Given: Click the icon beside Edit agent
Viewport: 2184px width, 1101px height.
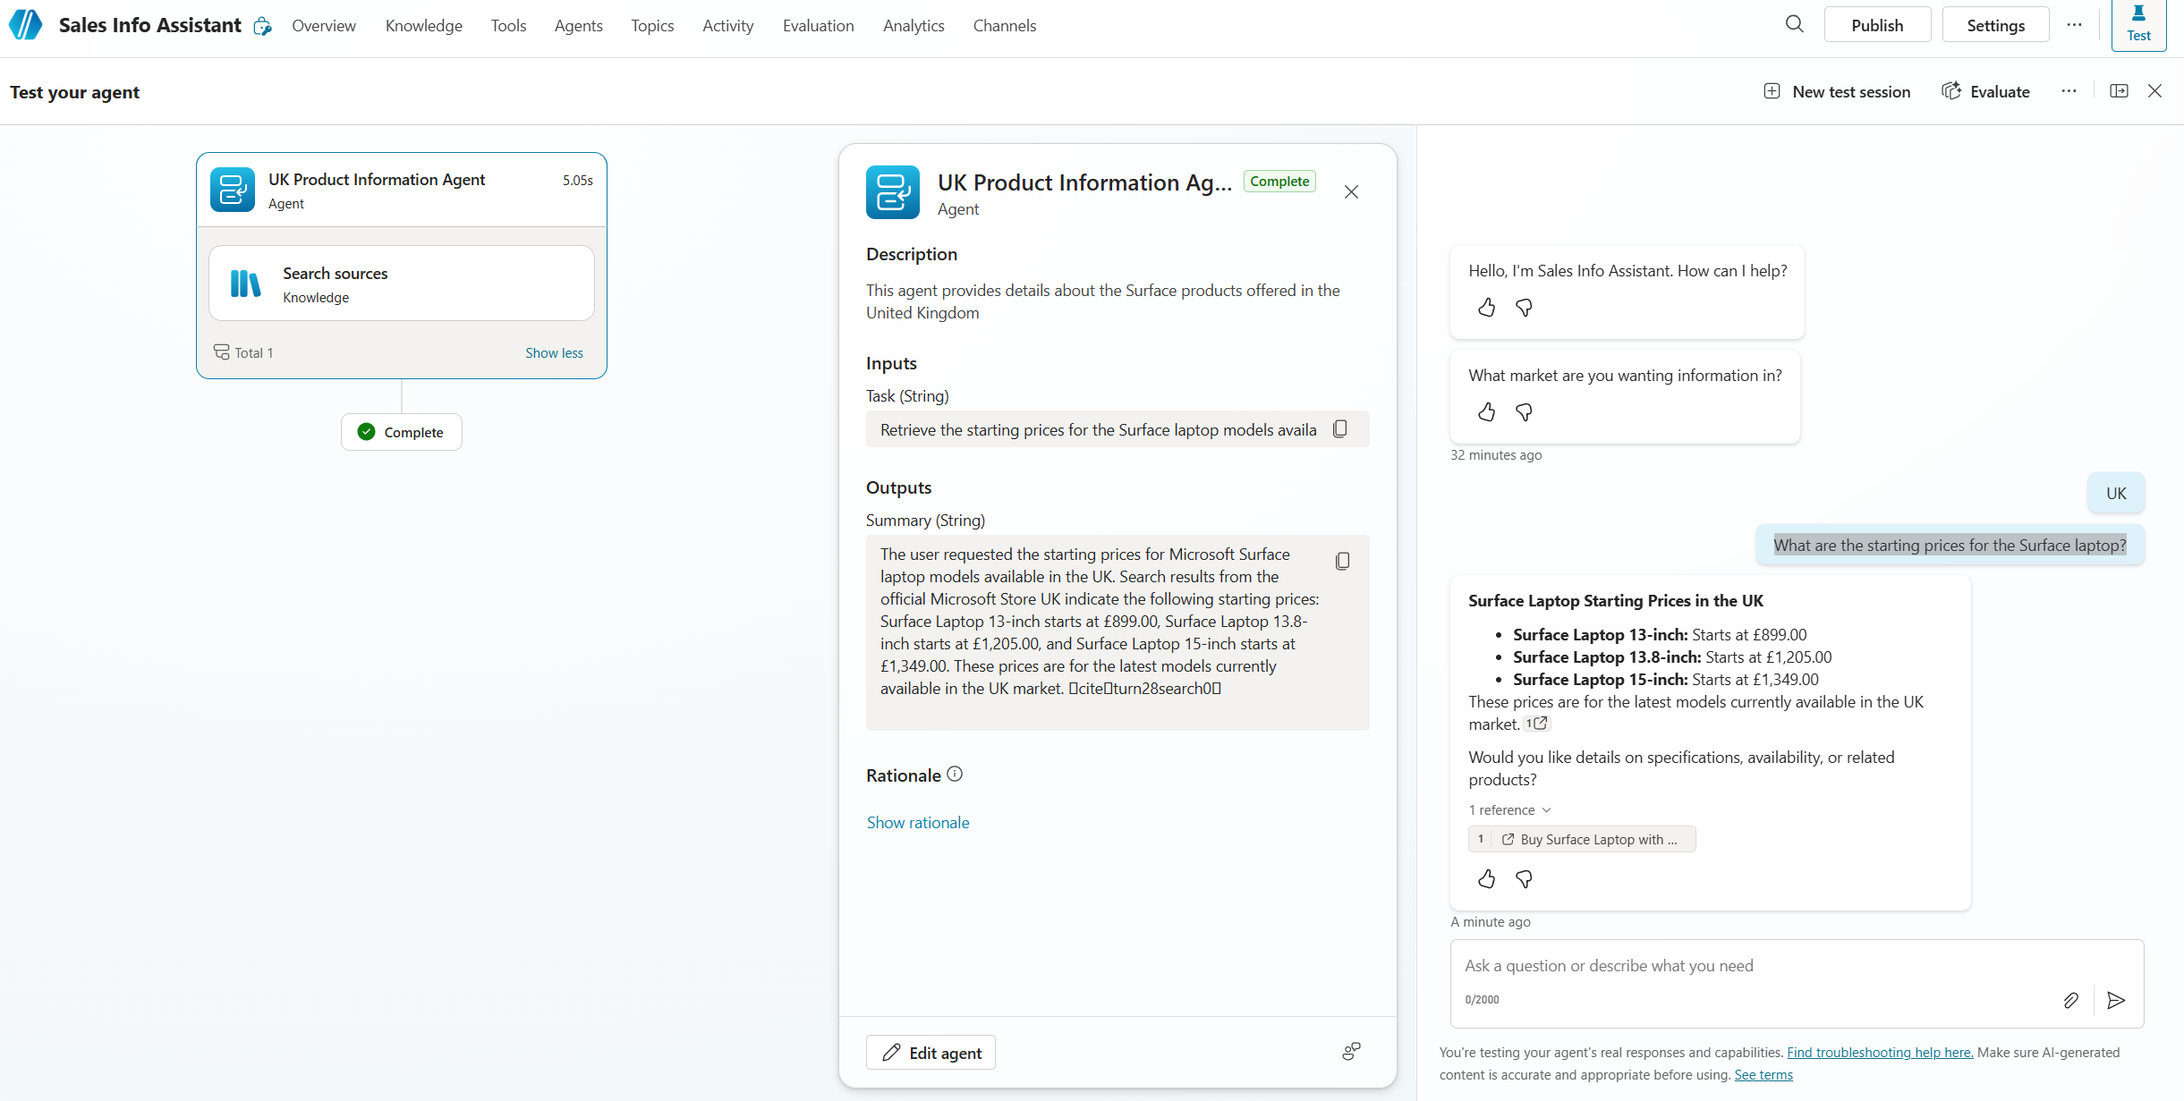Looking at the screenshot, I should 1351,1052.
